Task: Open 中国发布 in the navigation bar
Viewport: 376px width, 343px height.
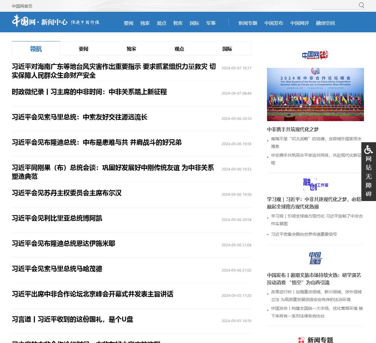Action: coord(274,23)
